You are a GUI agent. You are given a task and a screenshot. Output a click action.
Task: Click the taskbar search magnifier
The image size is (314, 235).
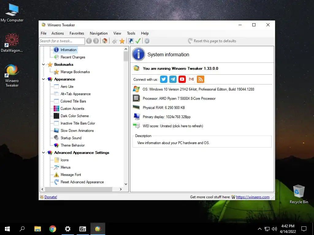pos(22,229)
